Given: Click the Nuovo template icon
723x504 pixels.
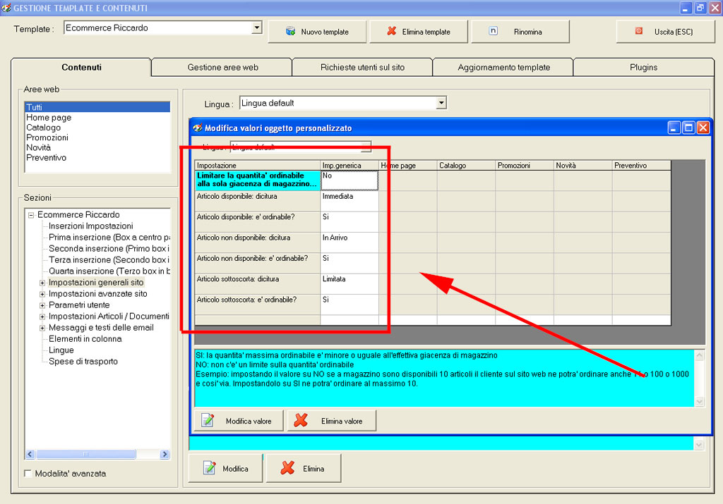Looking at the screenshot, I should 290,31.
